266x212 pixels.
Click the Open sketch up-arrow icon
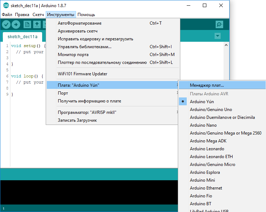pos(37,25)
